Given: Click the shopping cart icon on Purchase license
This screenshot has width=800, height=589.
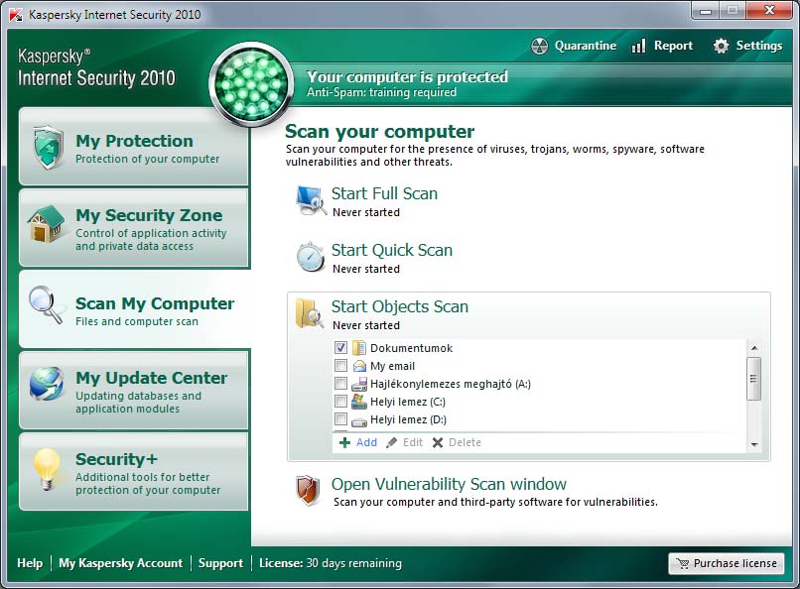Looking at the screenshot, I should pos(682,563).
